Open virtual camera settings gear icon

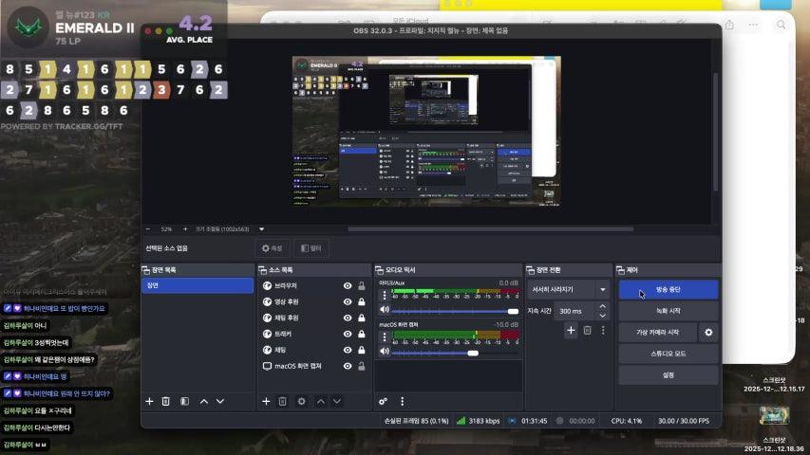coord(708,333)
